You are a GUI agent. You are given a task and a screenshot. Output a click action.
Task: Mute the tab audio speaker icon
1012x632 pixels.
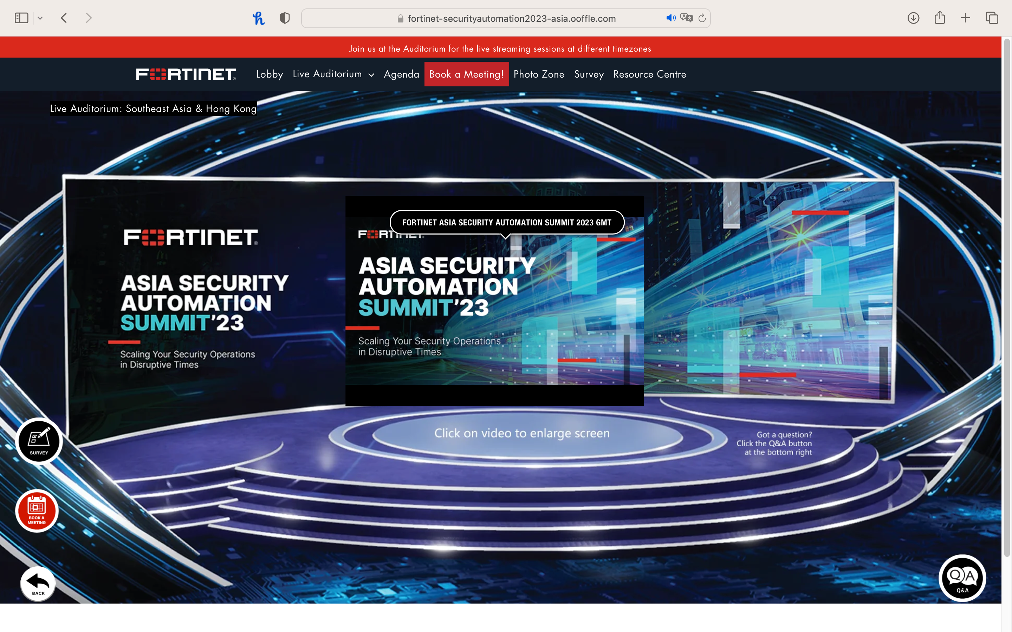(x=670, y=18)
